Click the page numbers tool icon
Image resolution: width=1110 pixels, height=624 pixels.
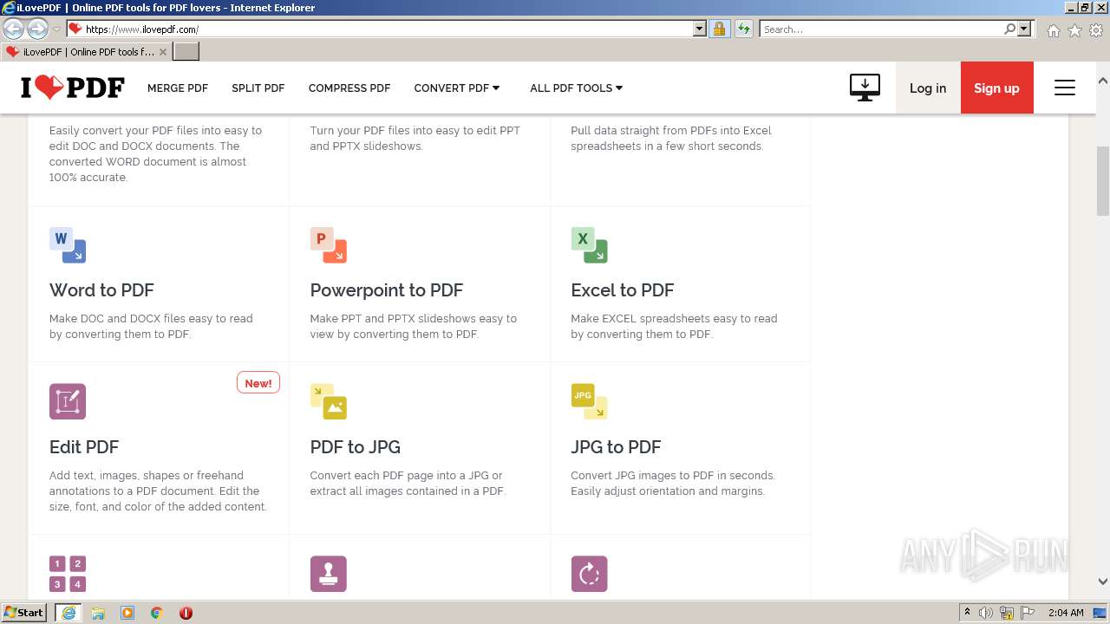pos(68,574)
